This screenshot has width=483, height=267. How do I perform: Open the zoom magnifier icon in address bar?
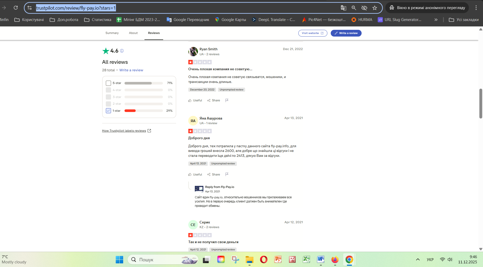[x=354, y=8]
